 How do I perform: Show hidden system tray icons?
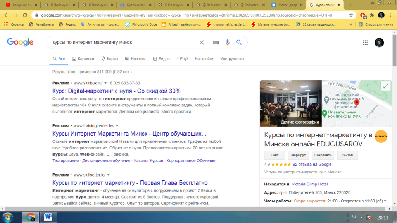click(362, 218)
